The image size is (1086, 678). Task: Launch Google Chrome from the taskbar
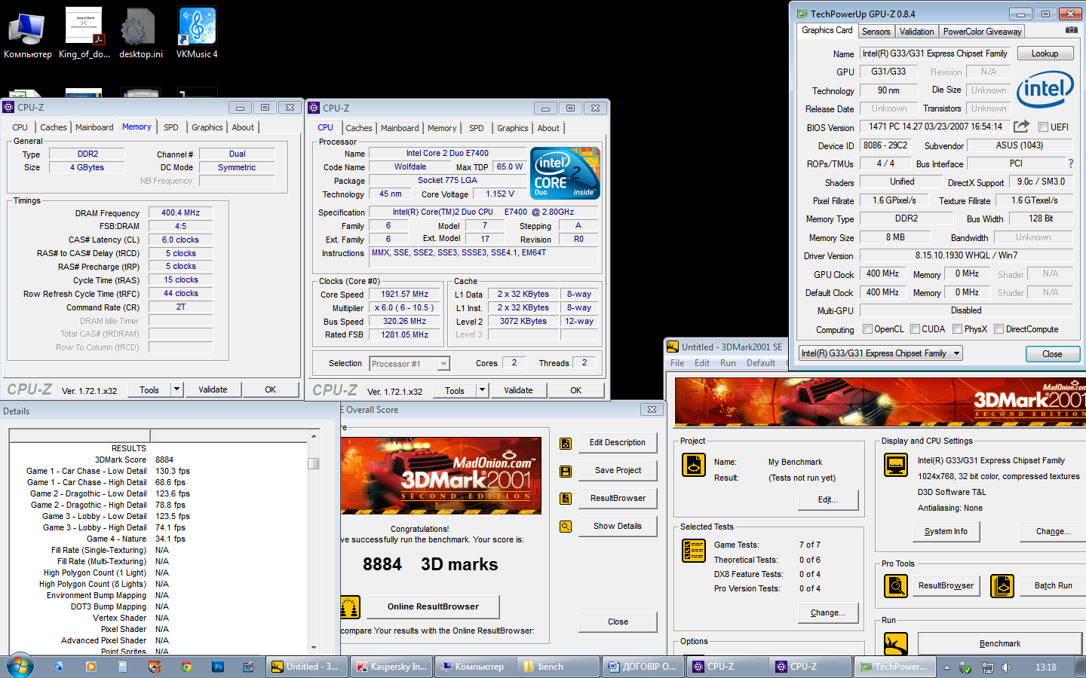click(x=186, y=667)
